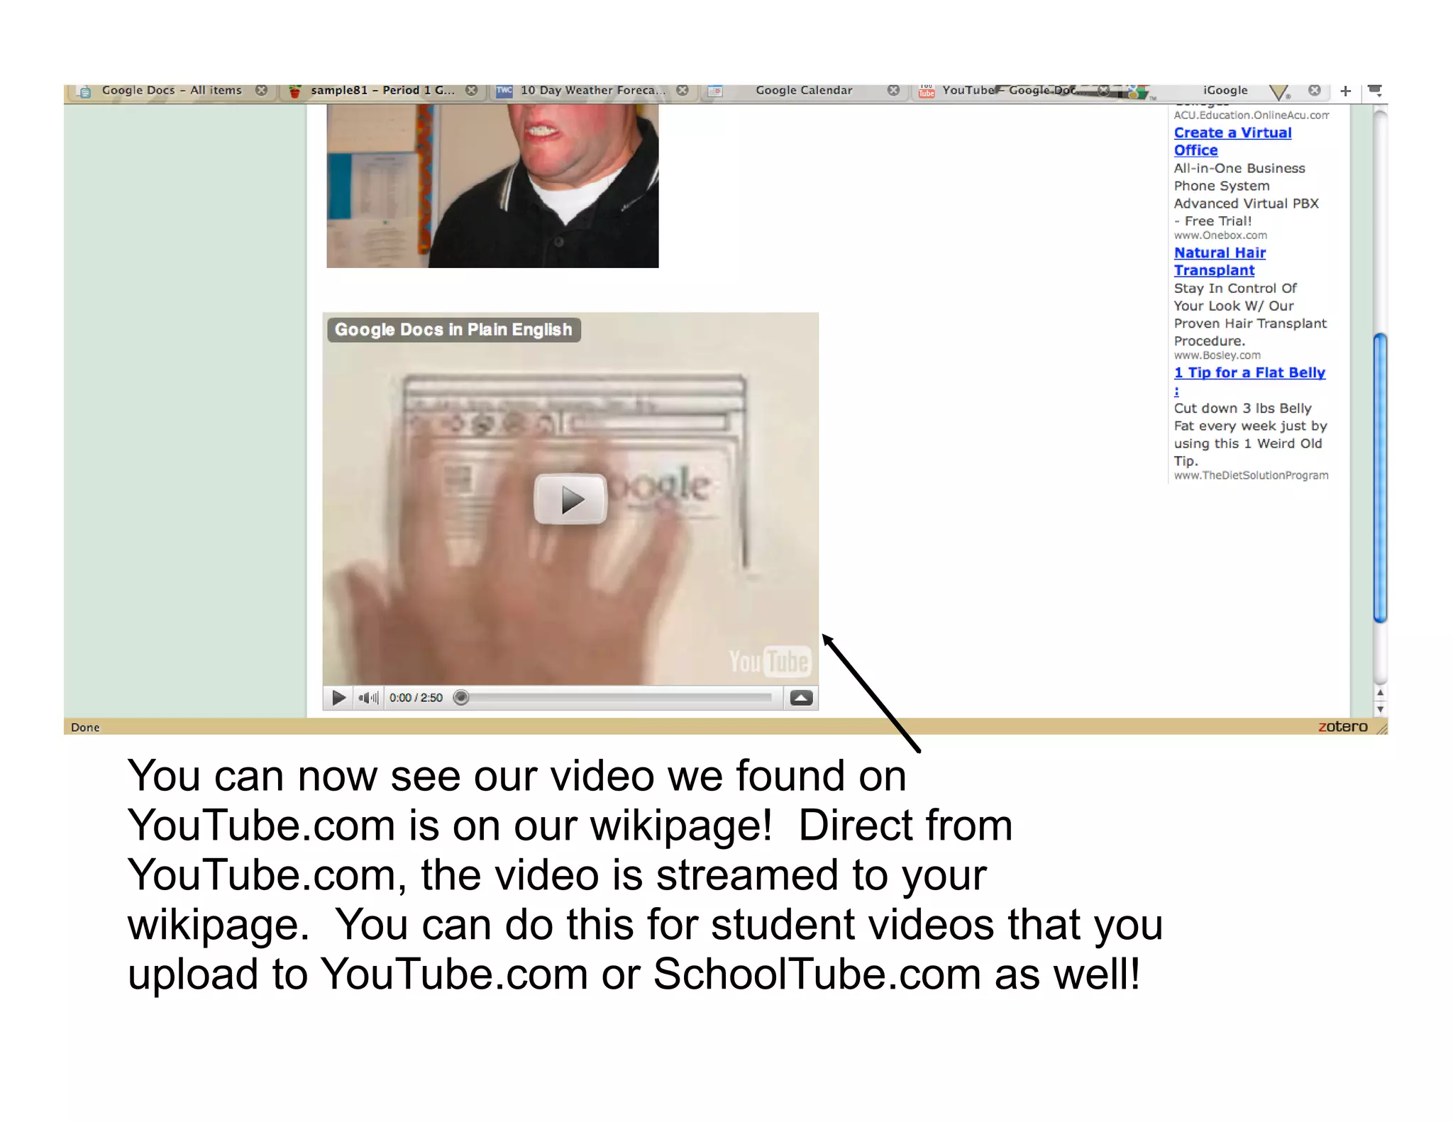Mute the video with the speaker icon

coord(368,698)
